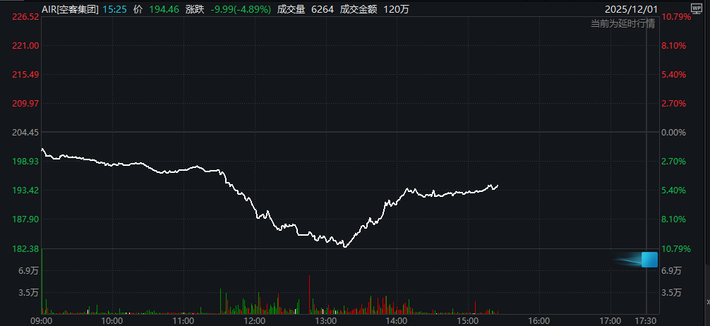Click the WP monitor icon
Image resolution: width=710 pixels, height=326 pixels.
[696, 8]
